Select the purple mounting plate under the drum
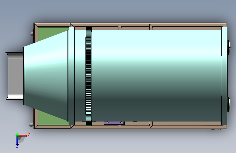236x153 pixels. 114,123
